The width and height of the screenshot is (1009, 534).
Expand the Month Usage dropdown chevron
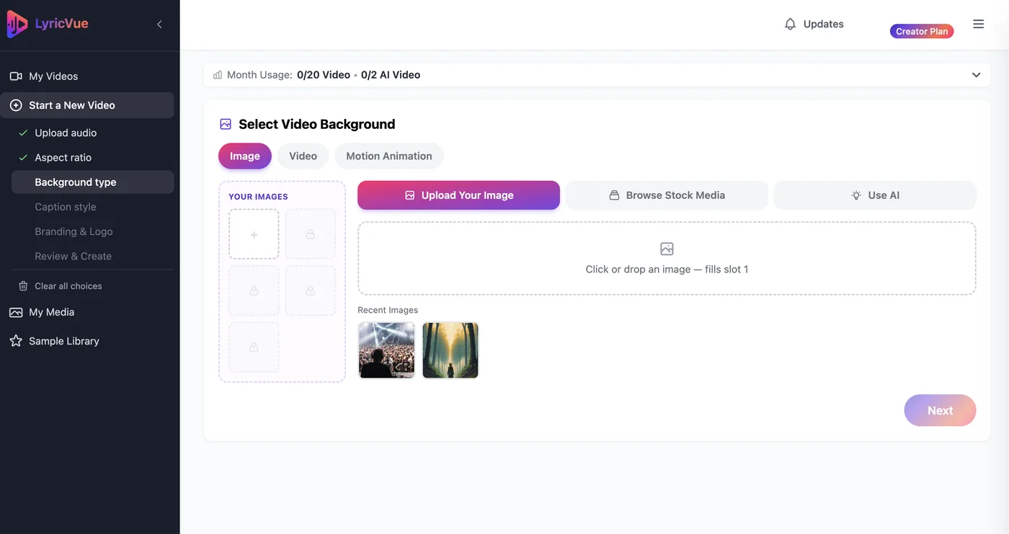pos(976,75)
